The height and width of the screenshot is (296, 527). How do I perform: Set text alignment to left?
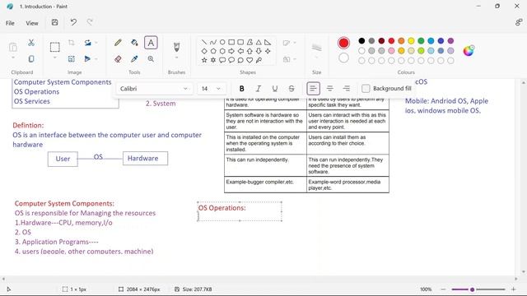313,89
